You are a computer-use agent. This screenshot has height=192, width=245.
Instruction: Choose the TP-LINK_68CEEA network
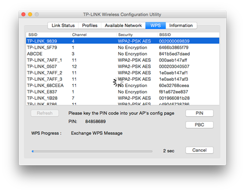point(123,86)
